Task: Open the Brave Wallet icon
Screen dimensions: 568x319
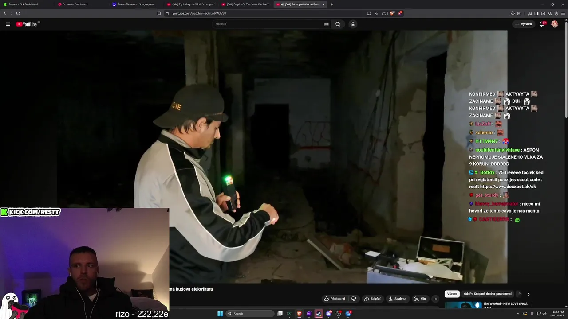Action: 543,13
